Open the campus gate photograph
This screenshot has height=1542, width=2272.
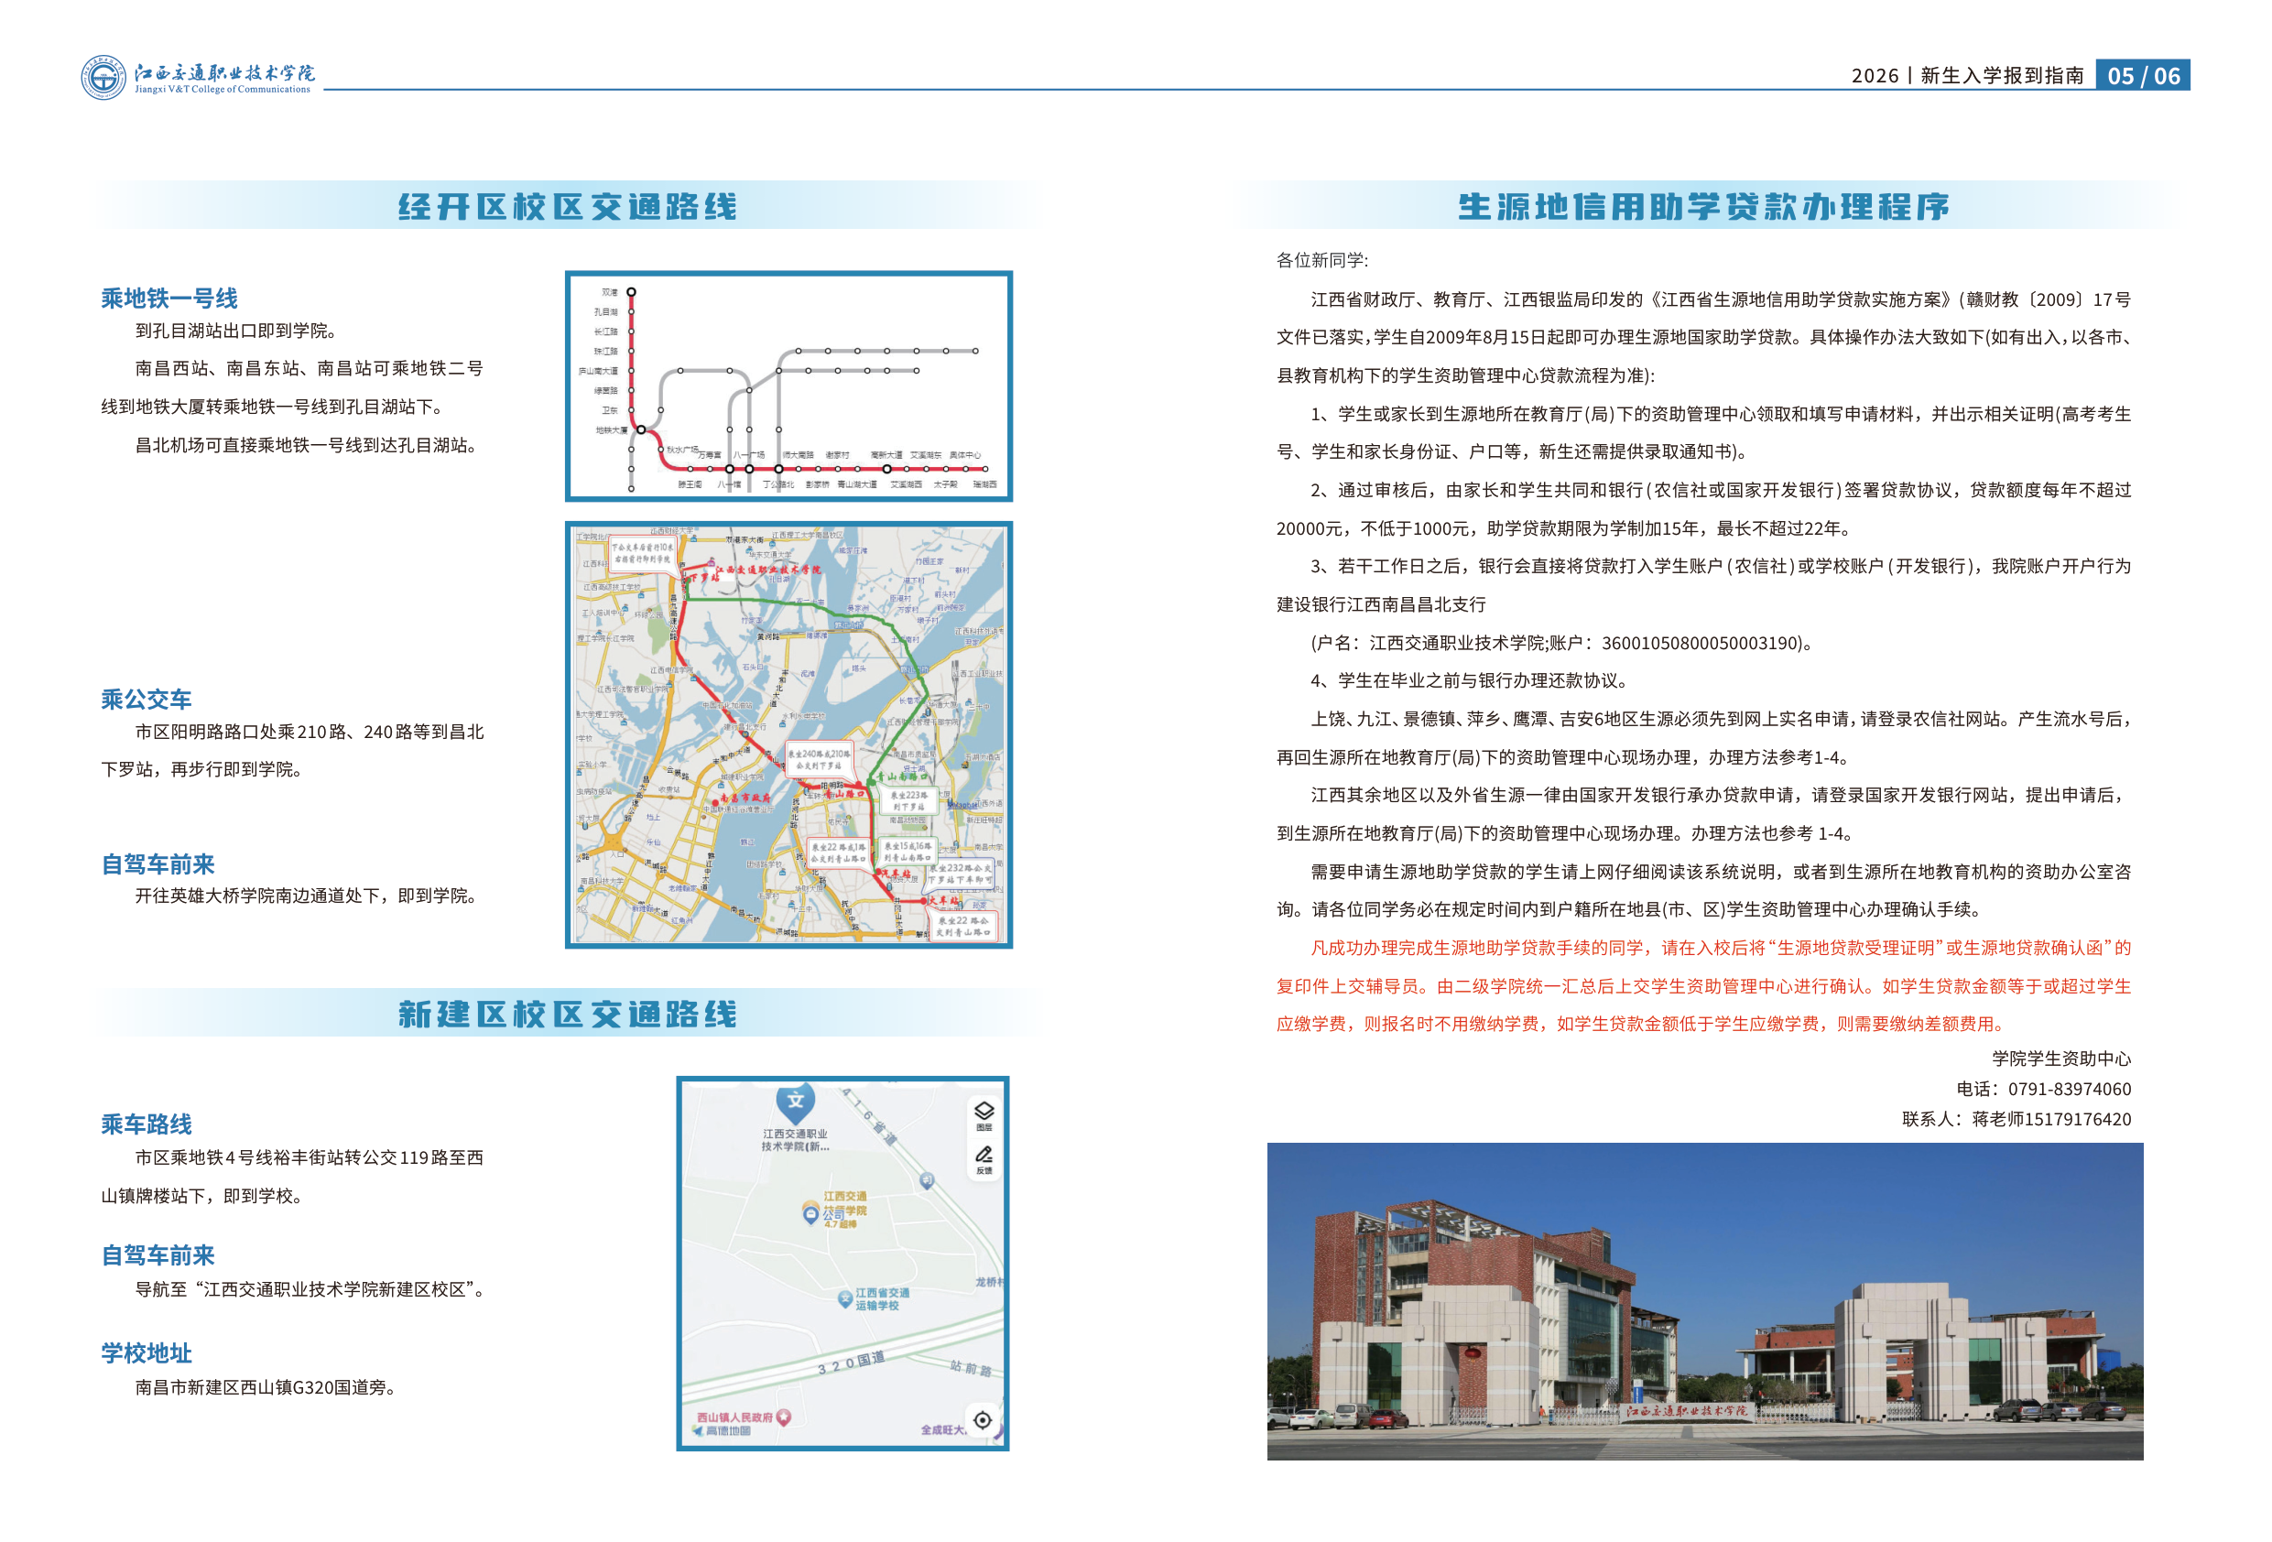(1705, 1301)
